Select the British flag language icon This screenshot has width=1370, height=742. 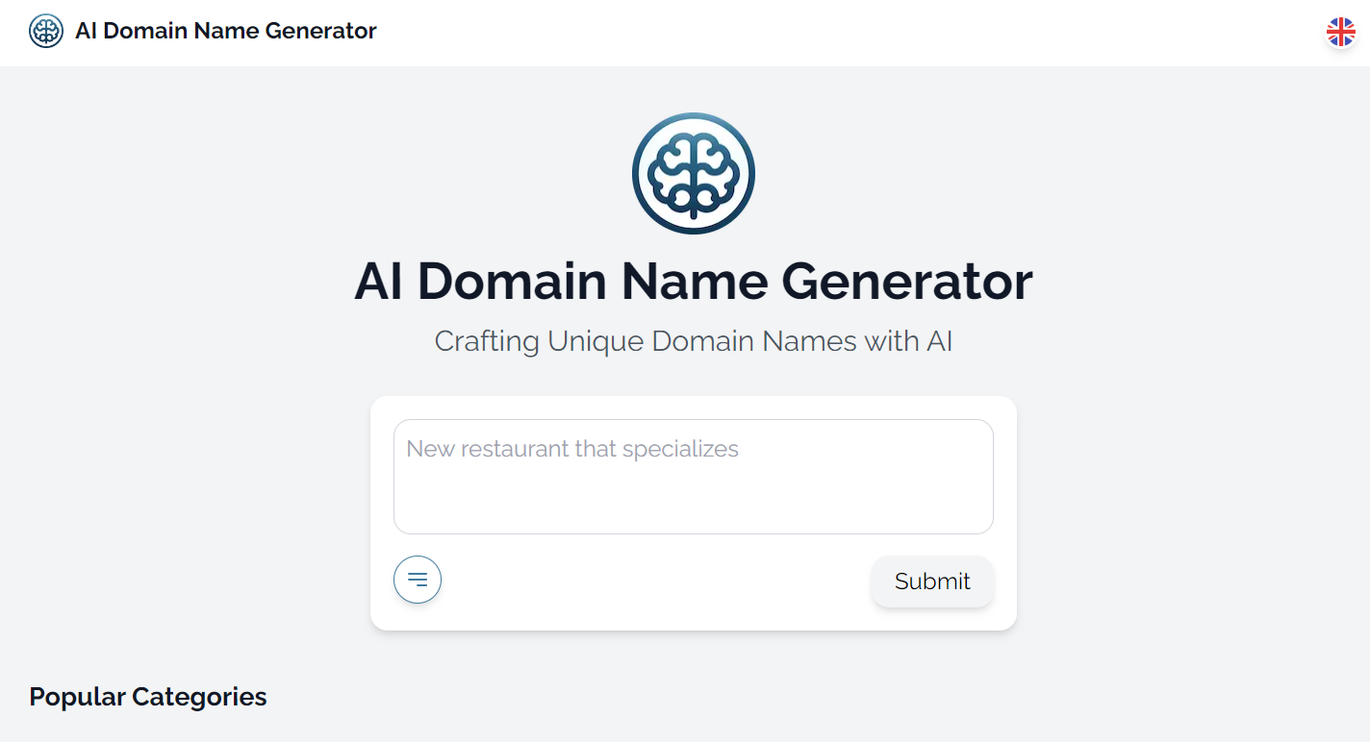pos(1339,32)
